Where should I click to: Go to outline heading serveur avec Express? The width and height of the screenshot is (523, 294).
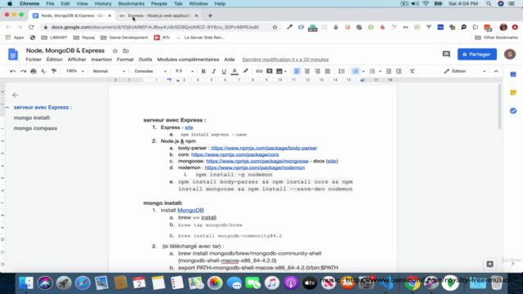pyautogui.click(x=42, y=107)
